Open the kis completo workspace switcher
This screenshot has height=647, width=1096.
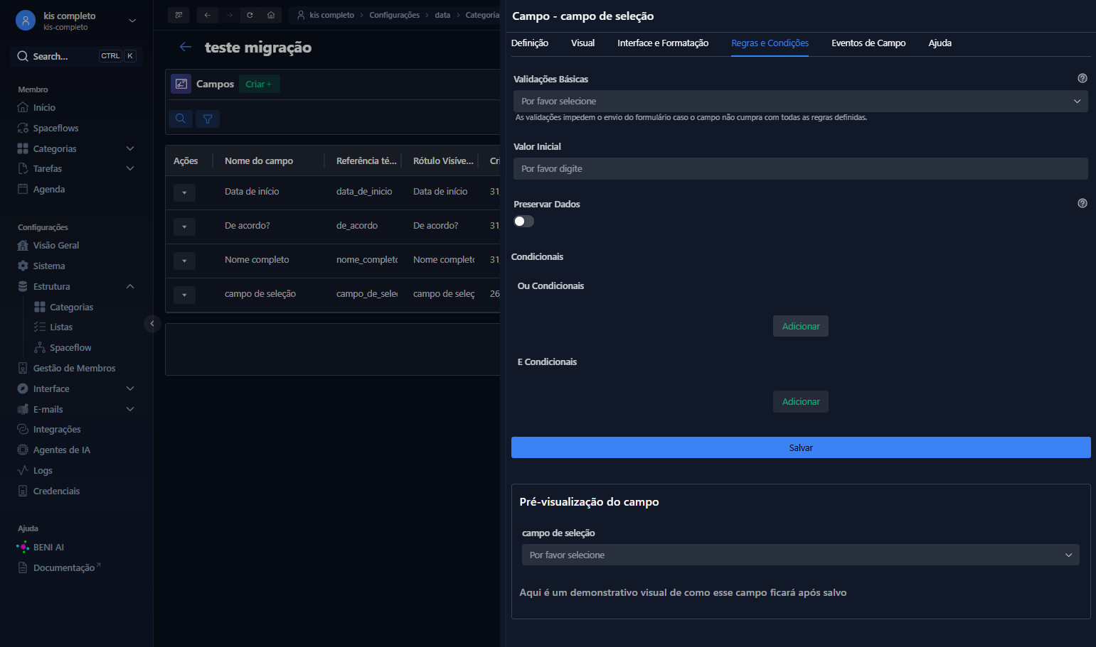coord(76,21)
